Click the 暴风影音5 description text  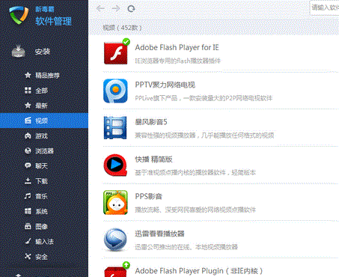[x=204, y=136]
